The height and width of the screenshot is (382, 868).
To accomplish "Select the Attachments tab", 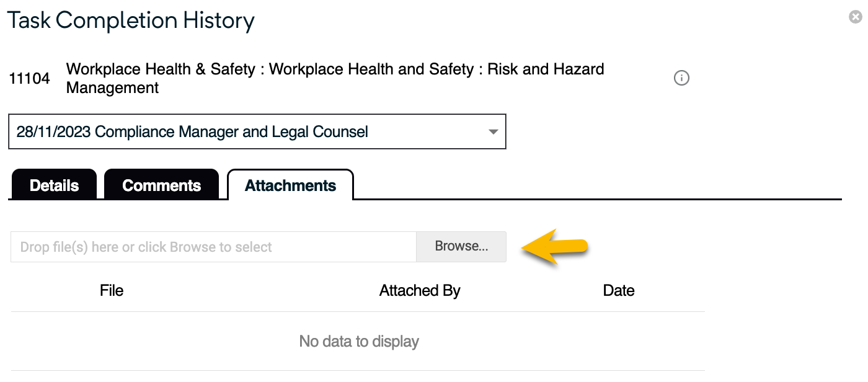I will click(x=290, y=185).
